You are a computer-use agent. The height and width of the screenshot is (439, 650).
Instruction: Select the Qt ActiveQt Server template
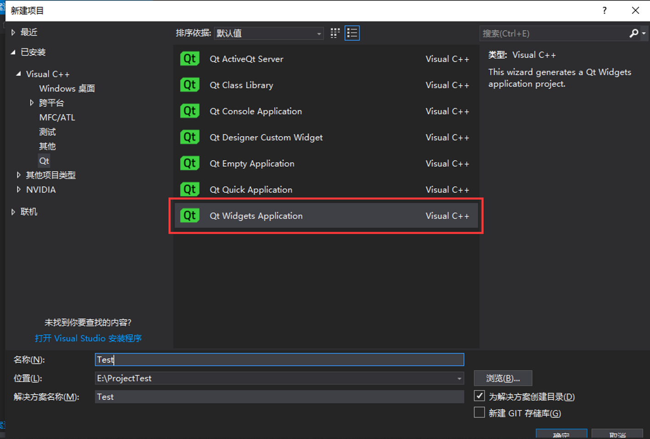tap(326, 59)
